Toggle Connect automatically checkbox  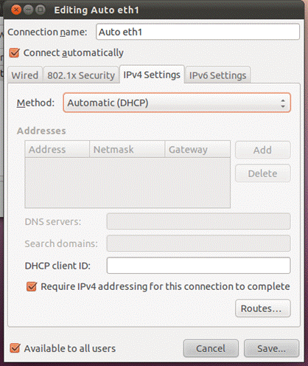tap(14, 52)
